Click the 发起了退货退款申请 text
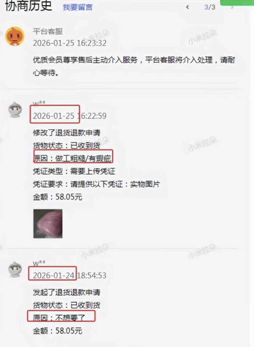The image size is (254, 347). tap(67, 292)
